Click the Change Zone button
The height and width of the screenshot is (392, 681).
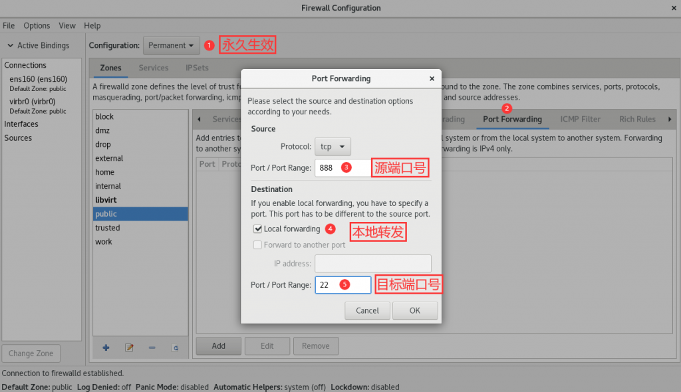(x=31, y=353)
